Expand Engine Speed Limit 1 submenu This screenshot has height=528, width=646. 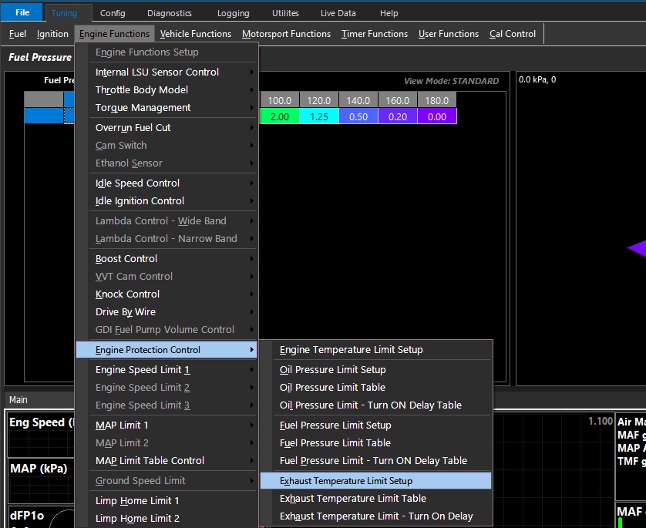(x=142, y=370)
